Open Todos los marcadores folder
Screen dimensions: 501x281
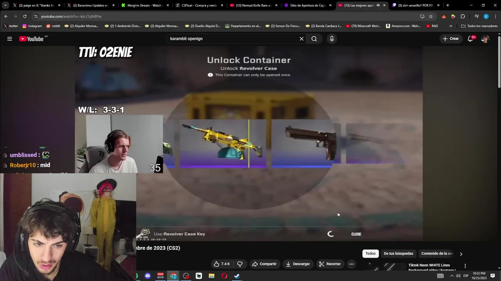(479, 26)
